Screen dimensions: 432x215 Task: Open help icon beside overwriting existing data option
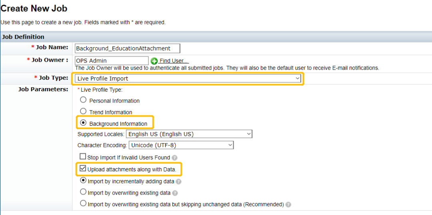click(x=175, y=193)
